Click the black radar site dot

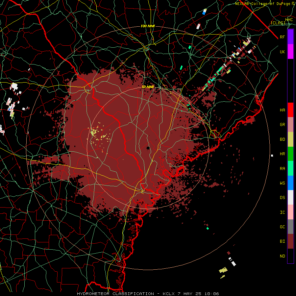click(148, 148)
